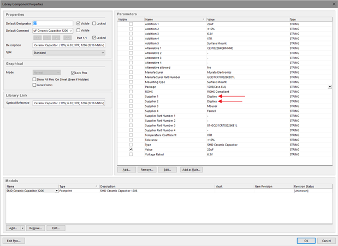The width and height of the screenshot is (338, 246).
Task: Click the Default Designator text field
Action: point(53,23)
